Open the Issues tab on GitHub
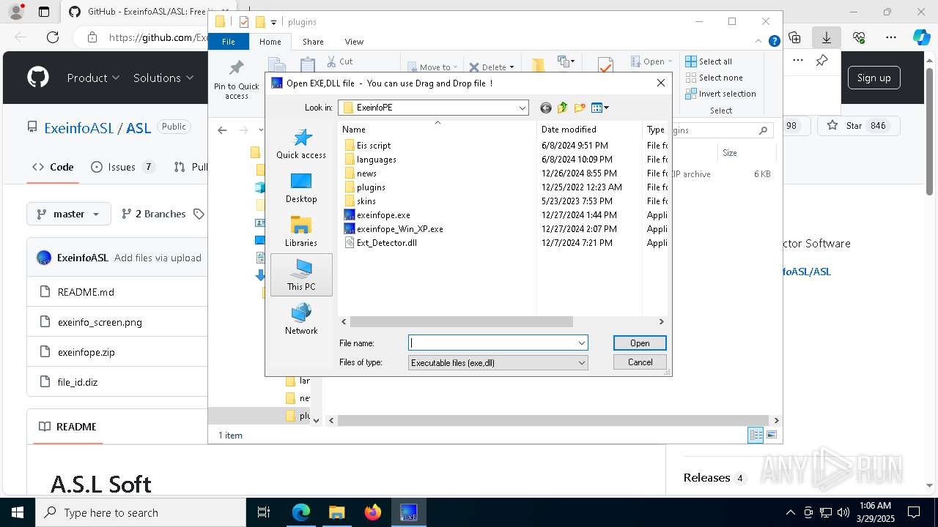 [x=122, y=167]
